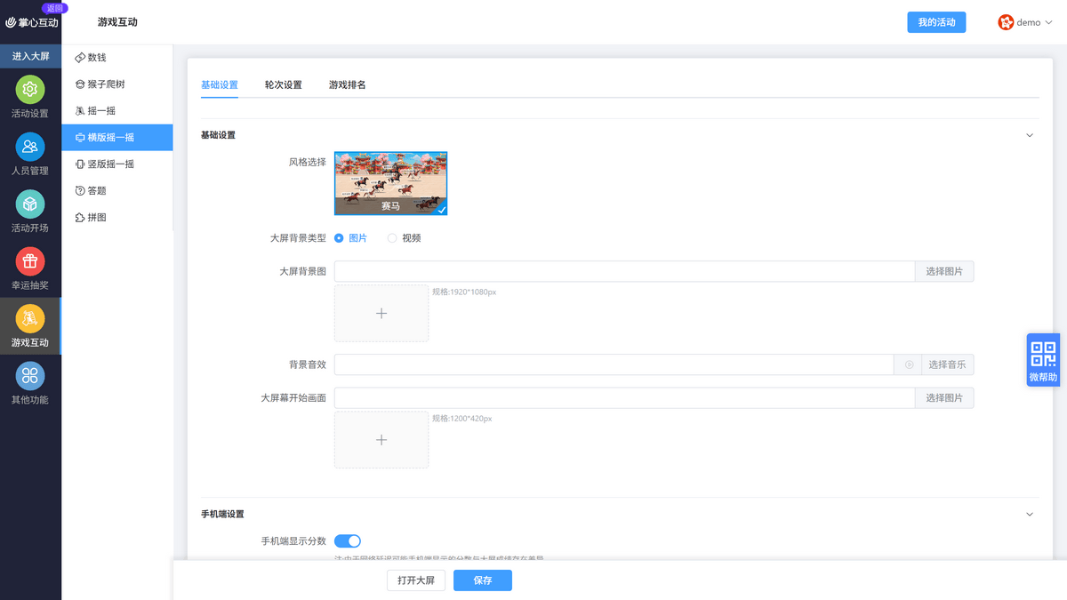Click 保存 button

(483, 580)
